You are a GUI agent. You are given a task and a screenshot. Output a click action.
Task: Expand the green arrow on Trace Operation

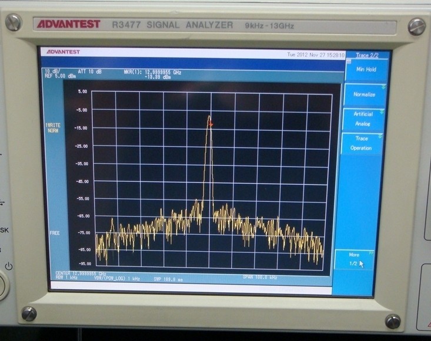pyautogui.click(x=380, y=136)
